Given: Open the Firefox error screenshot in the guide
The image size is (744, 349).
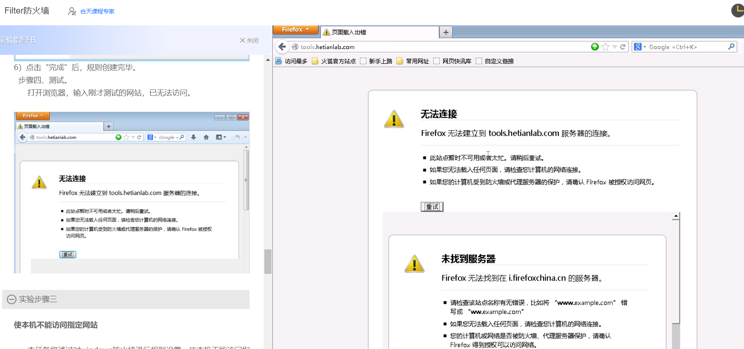Looking at the screenshot, I should tap(132, 192).
